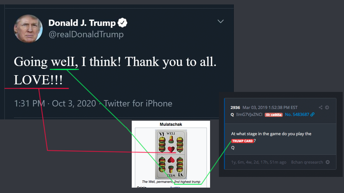344x193 pixels.
Task: Open the tweet timestamp 1:31 PM · Oct 3, 2020
Action: 55,103
